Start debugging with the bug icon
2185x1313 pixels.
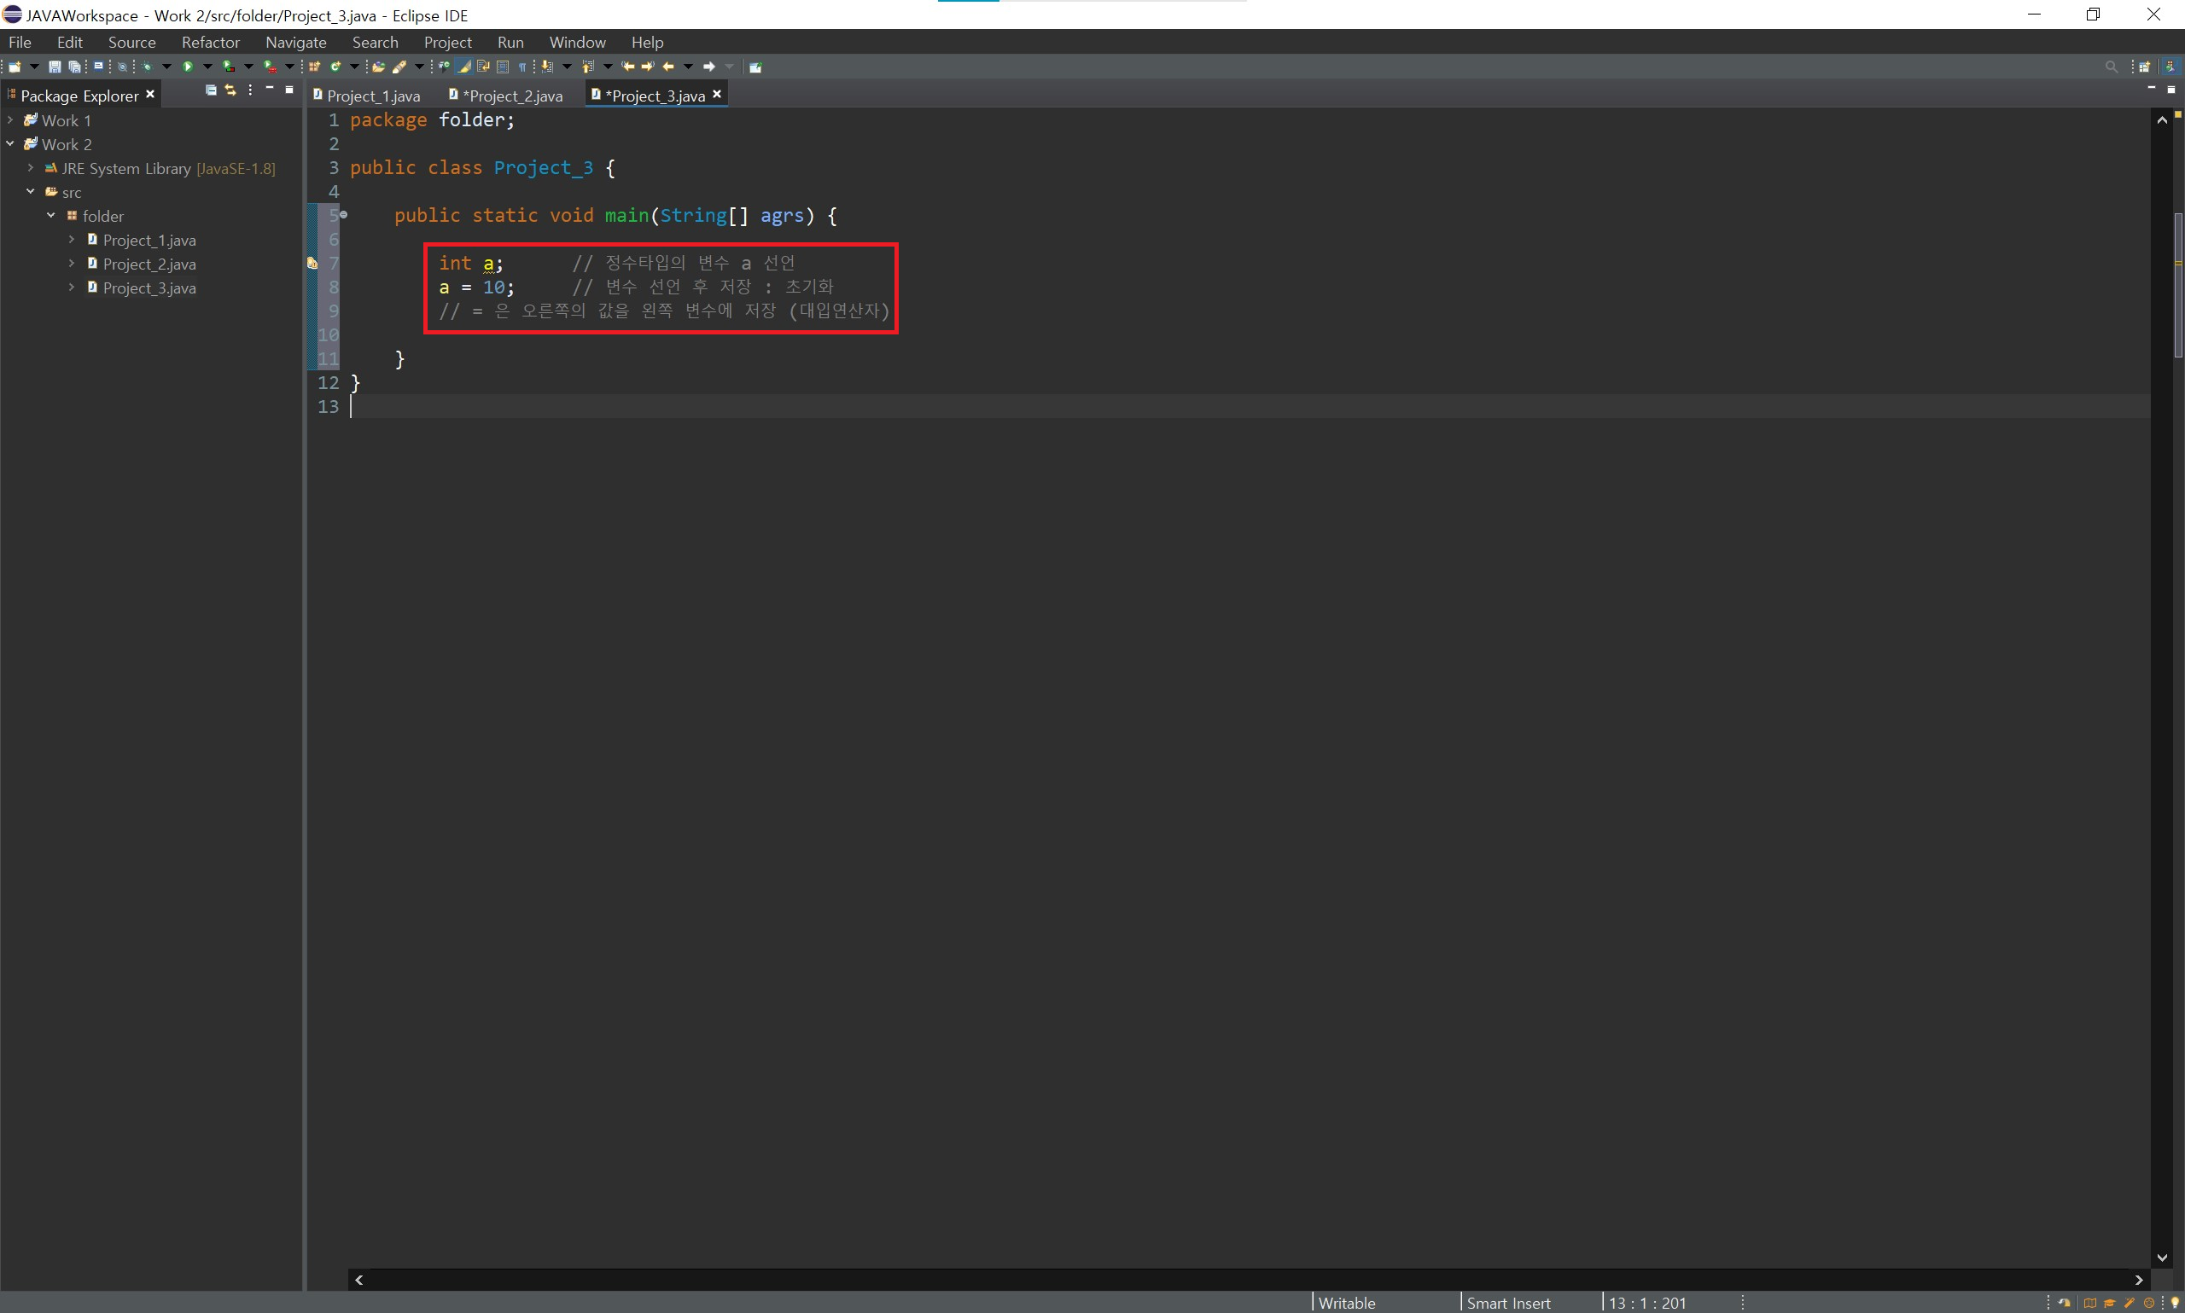pyautogui.click(x=147, y=67)
